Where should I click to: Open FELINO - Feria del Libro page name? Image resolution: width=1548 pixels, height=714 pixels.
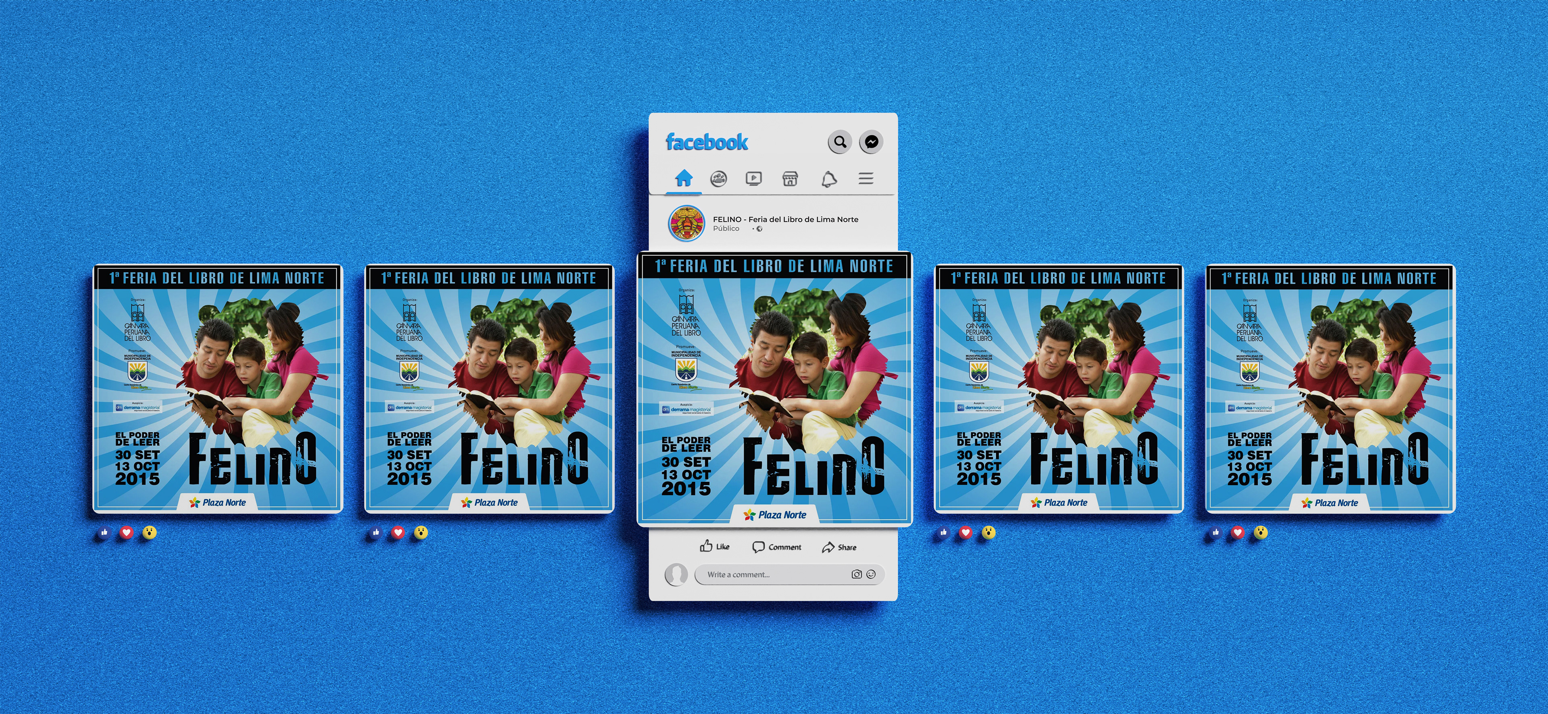785,219
